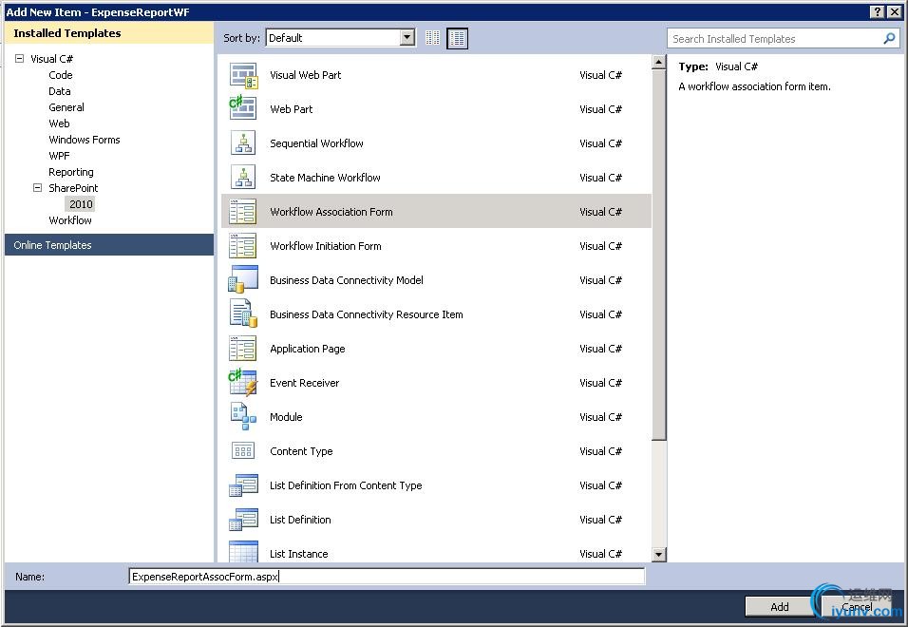Switch to medium icons list view
The width and height of the screenshot is (908, 627).
pos(457,38)
